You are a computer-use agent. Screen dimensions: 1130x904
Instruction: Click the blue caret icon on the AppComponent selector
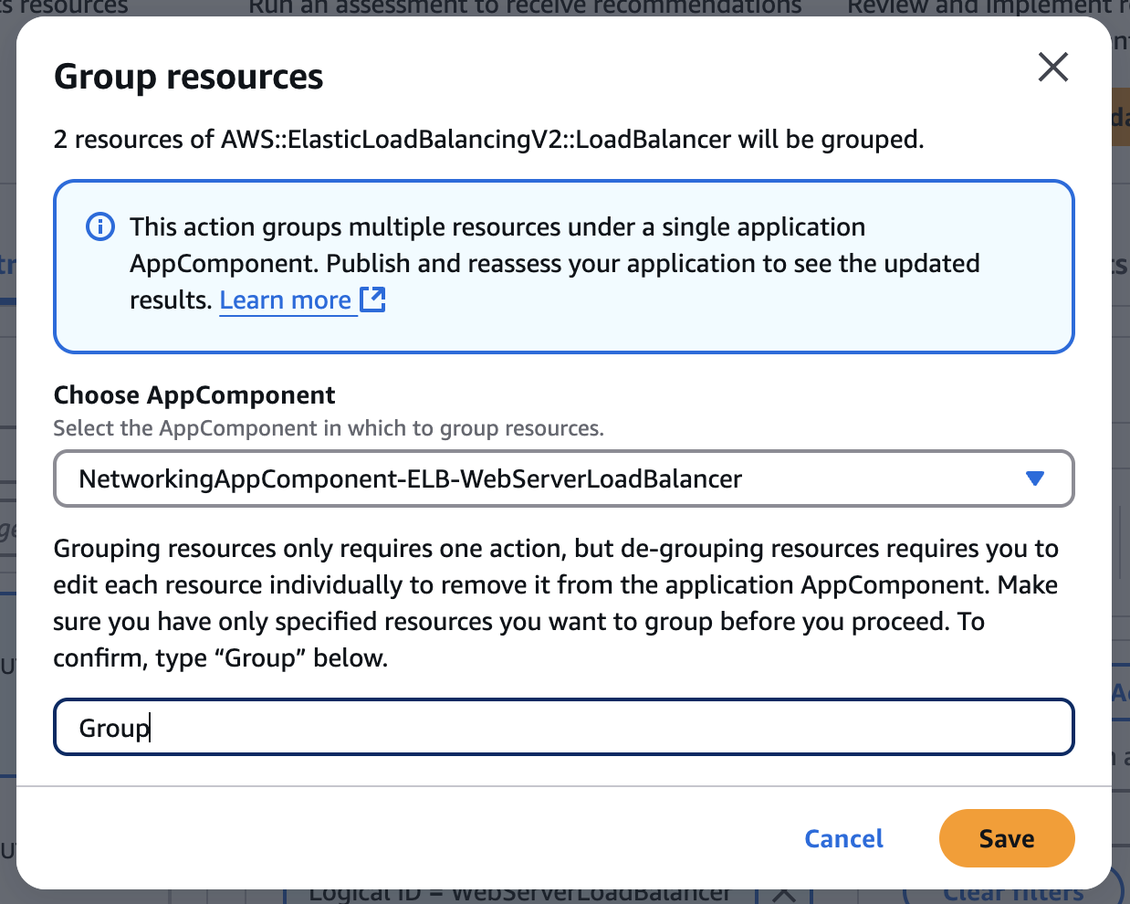coord(1035,478)
